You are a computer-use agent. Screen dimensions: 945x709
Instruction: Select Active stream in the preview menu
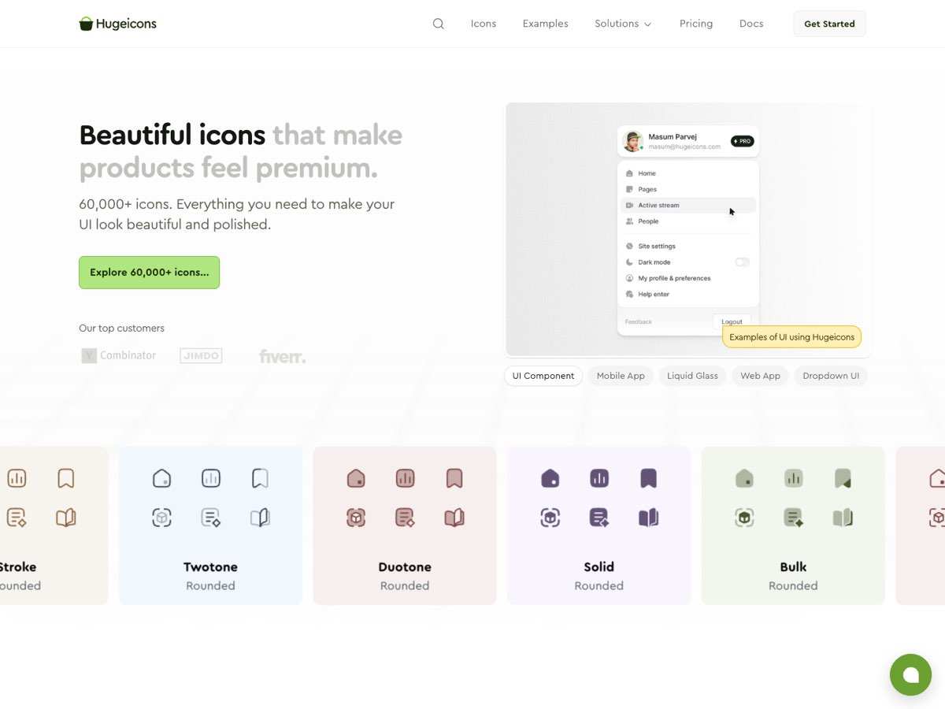[688, 205]
